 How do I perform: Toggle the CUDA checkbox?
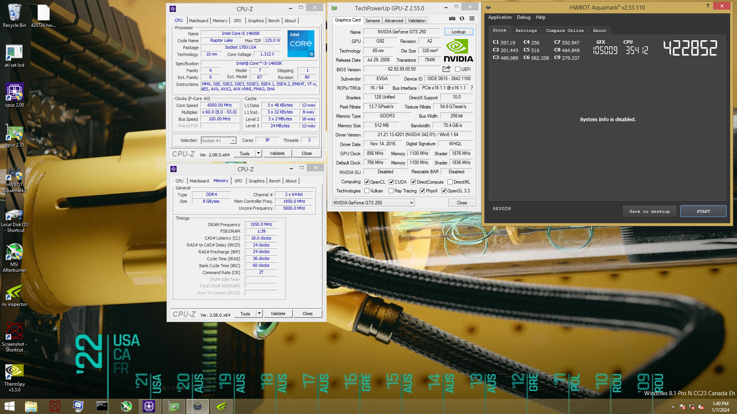[x=391, y=182]
